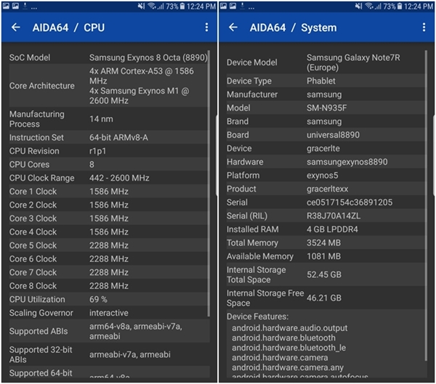Select Installed RAM 4 GB LPDDR4
The image size is (436, 384).
click(332, 229)
